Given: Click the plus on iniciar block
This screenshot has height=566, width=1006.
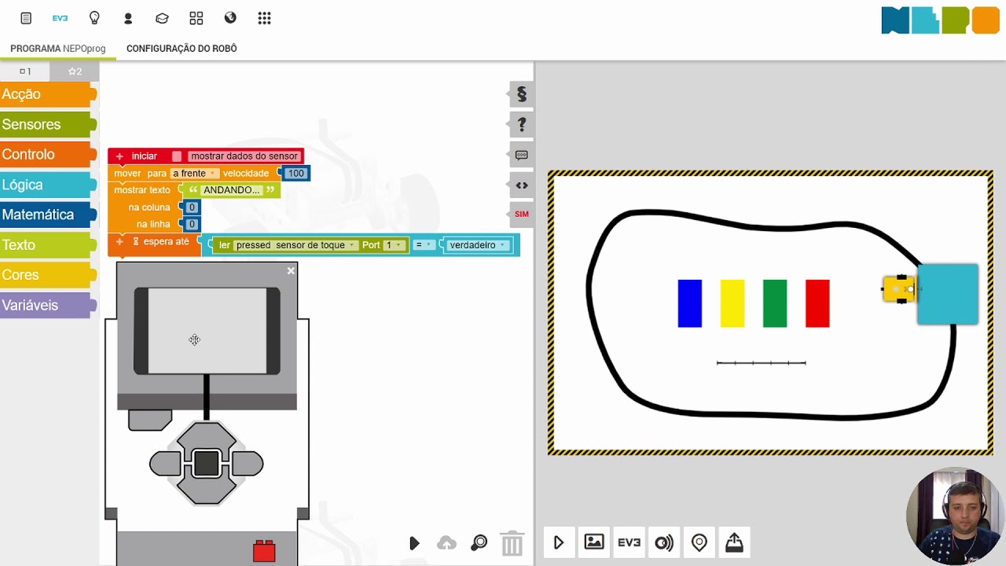Looking at the screenshot, I should click(119, 156).
